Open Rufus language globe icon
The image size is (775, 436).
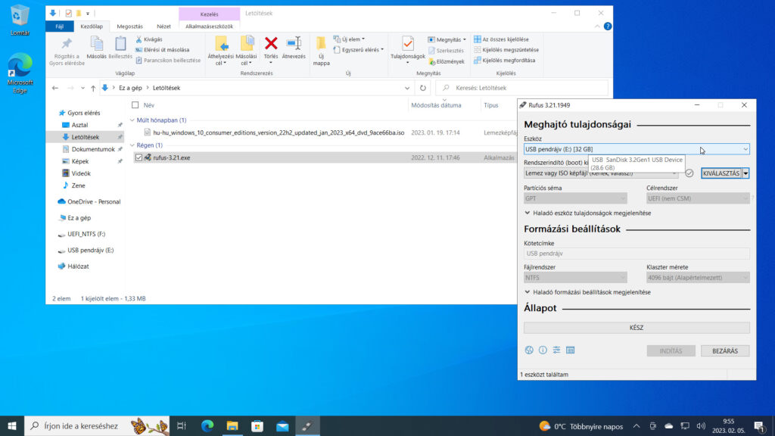(x=529, y=350)
